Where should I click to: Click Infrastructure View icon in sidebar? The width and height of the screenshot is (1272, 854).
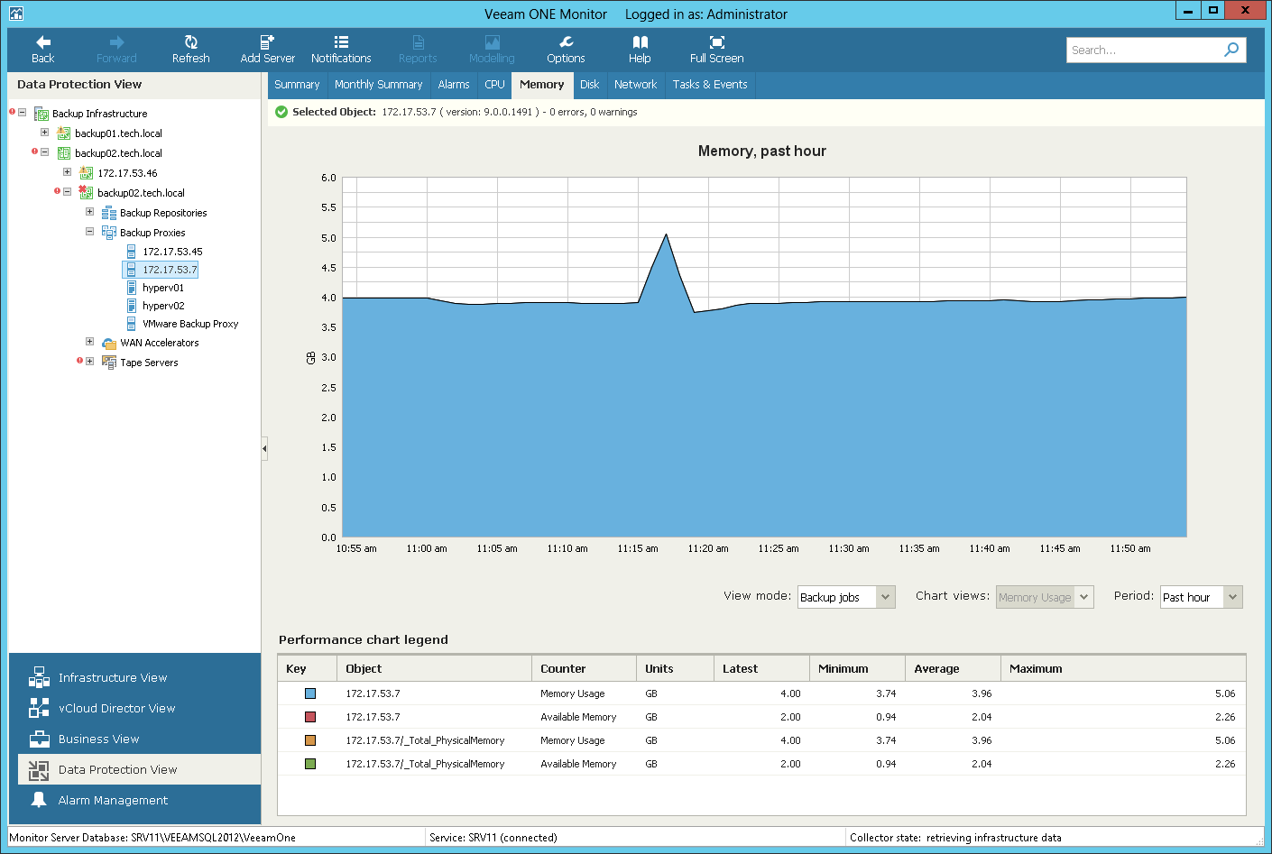(x=39, y=677)
